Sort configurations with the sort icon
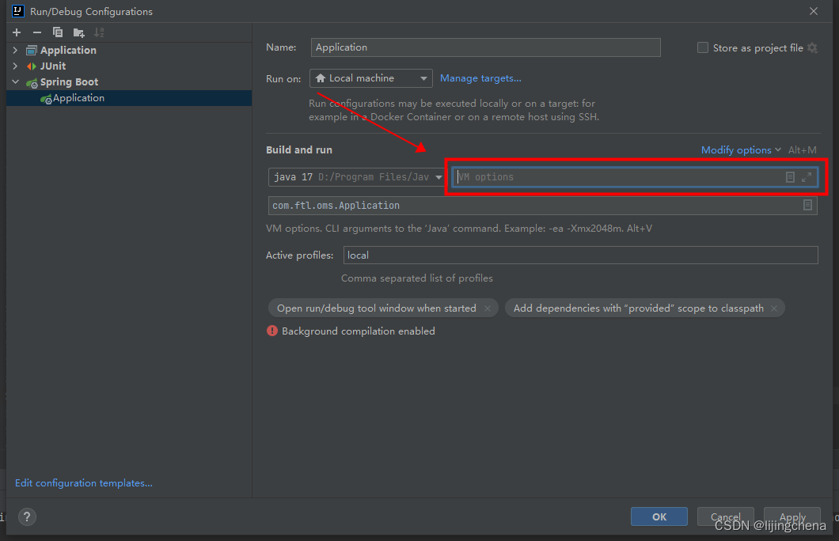839x541 pixels. pos(97,32)
